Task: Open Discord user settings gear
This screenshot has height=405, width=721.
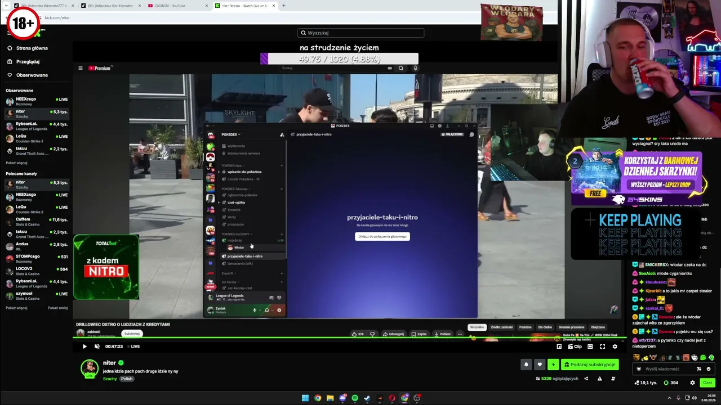Action: coord(279,310)
